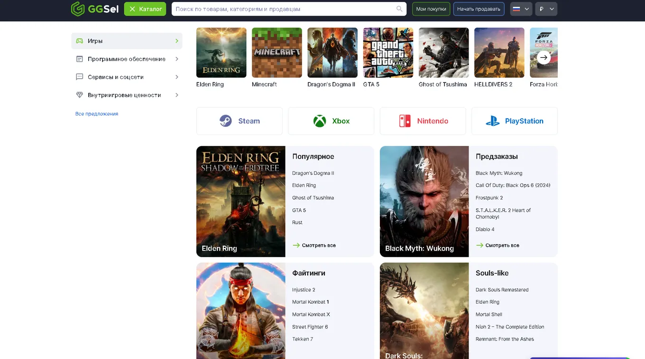Click the green arrow under Популярное
Image resolution: width=645 pixels, height=359 pixels.
click(296, 245)
